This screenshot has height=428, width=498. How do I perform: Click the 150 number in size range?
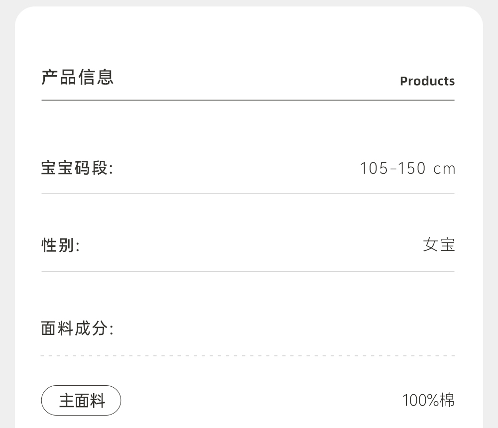click(x=411, y=169)
